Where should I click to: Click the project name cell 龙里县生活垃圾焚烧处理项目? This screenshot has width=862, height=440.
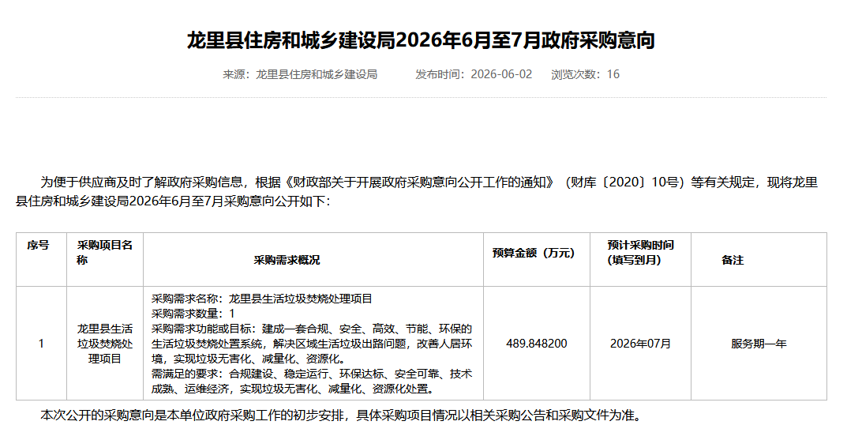104,344
